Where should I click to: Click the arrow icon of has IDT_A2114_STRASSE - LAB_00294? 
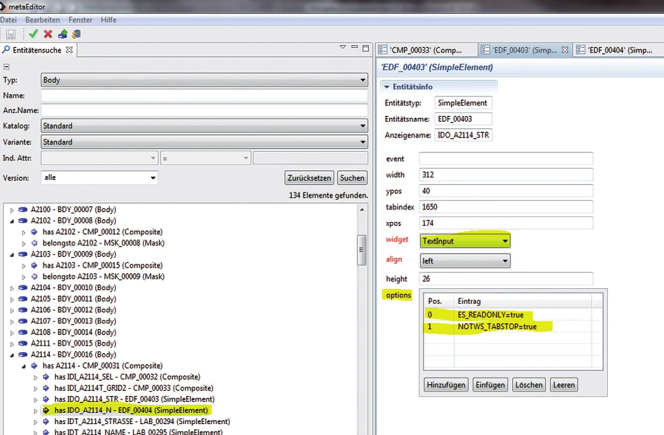[x=46, y=421]
